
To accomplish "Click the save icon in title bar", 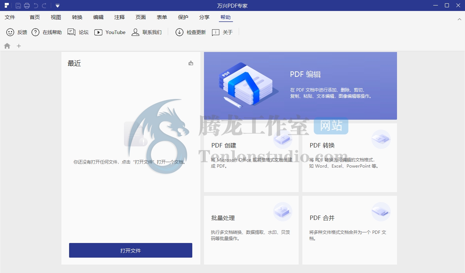I will (x=18, y=5).
